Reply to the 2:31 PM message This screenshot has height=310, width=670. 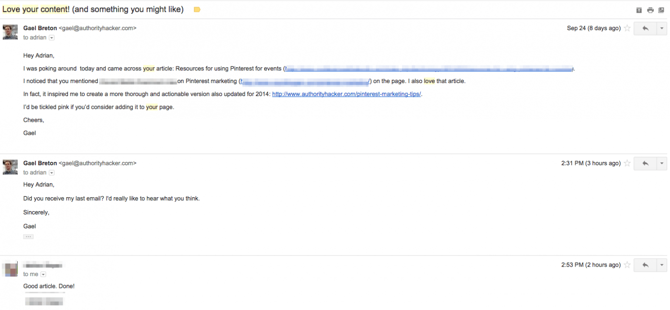pos(645,163)
